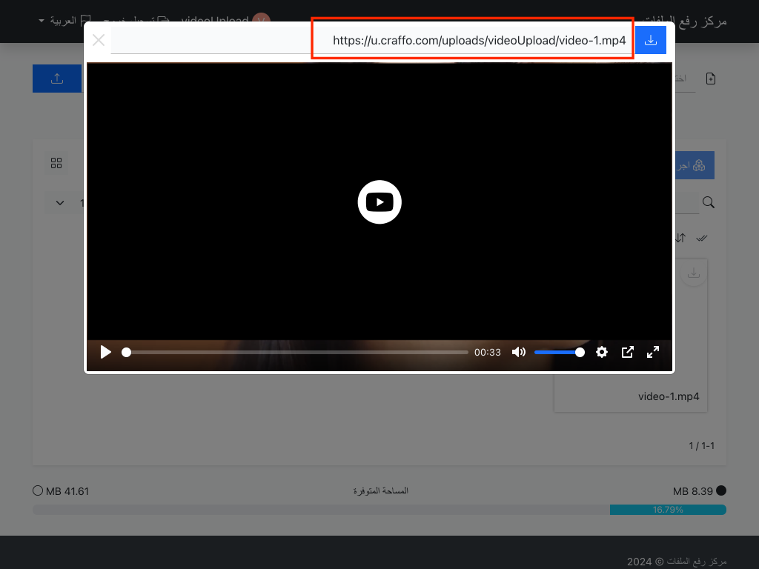Expand the page size dropdown chevron
The image size is (759, 569).
pyautogui.click(x=61, y=203)
